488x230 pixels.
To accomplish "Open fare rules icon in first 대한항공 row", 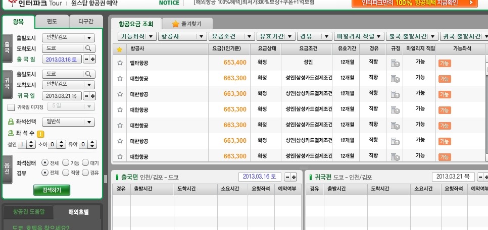I will coord(395,79).
